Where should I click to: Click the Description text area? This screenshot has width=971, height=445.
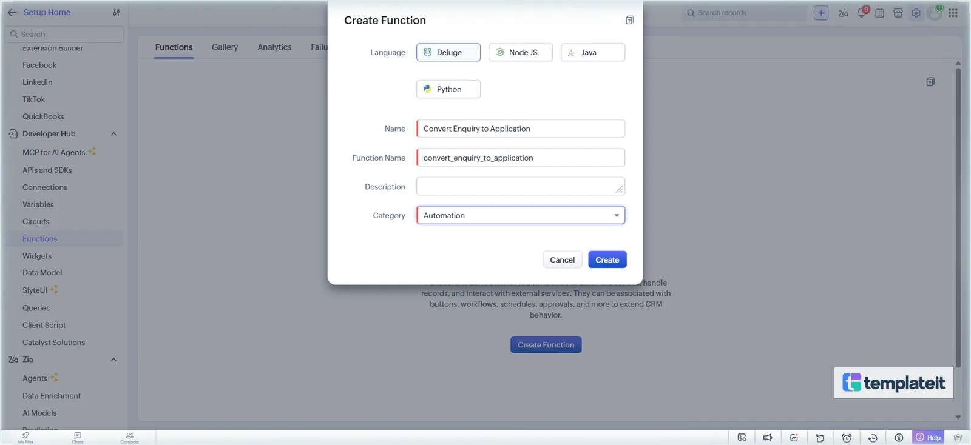[521, 186]
